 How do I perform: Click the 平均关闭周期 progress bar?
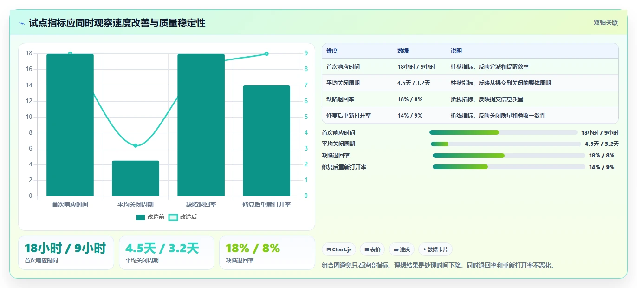[506, 144]
